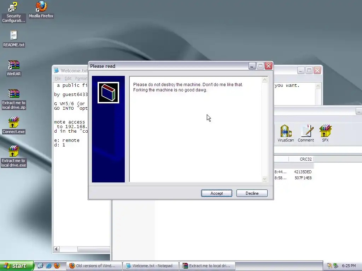Viewport: 362px width, 271px height.
Task: Minimize the Please read dialog
Action: click(x=252, y=66)
